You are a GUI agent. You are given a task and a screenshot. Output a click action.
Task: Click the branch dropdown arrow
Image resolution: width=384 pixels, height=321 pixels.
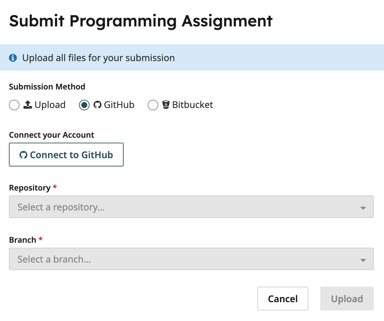pyautogui.click(x=363, y=260)
